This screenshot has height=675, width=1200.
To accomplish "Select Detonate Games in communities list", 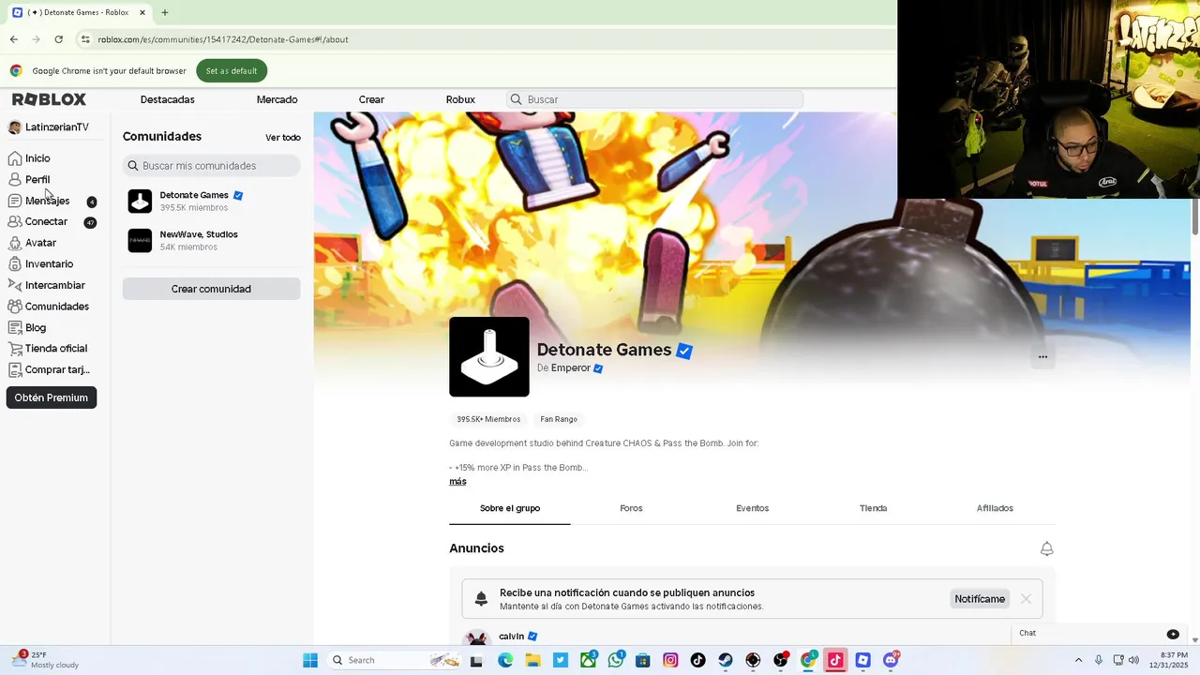I will pyautogui.click(x=211, y=201).
